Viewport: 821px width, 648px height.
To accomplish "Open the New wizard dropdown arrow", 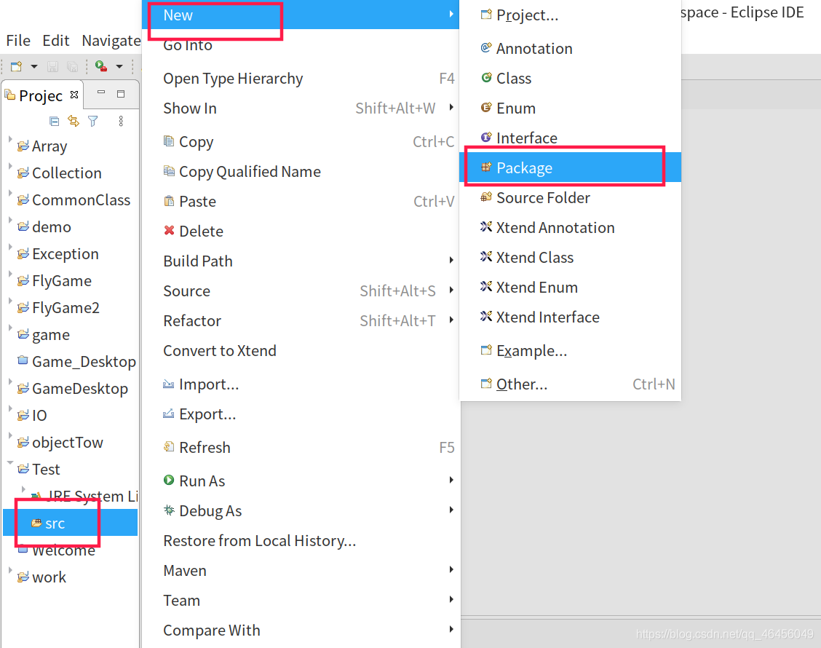I will point(34,66).
